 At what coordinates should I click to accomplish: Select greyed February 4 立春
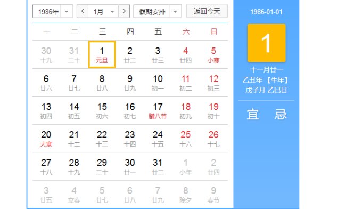[74, 195]
